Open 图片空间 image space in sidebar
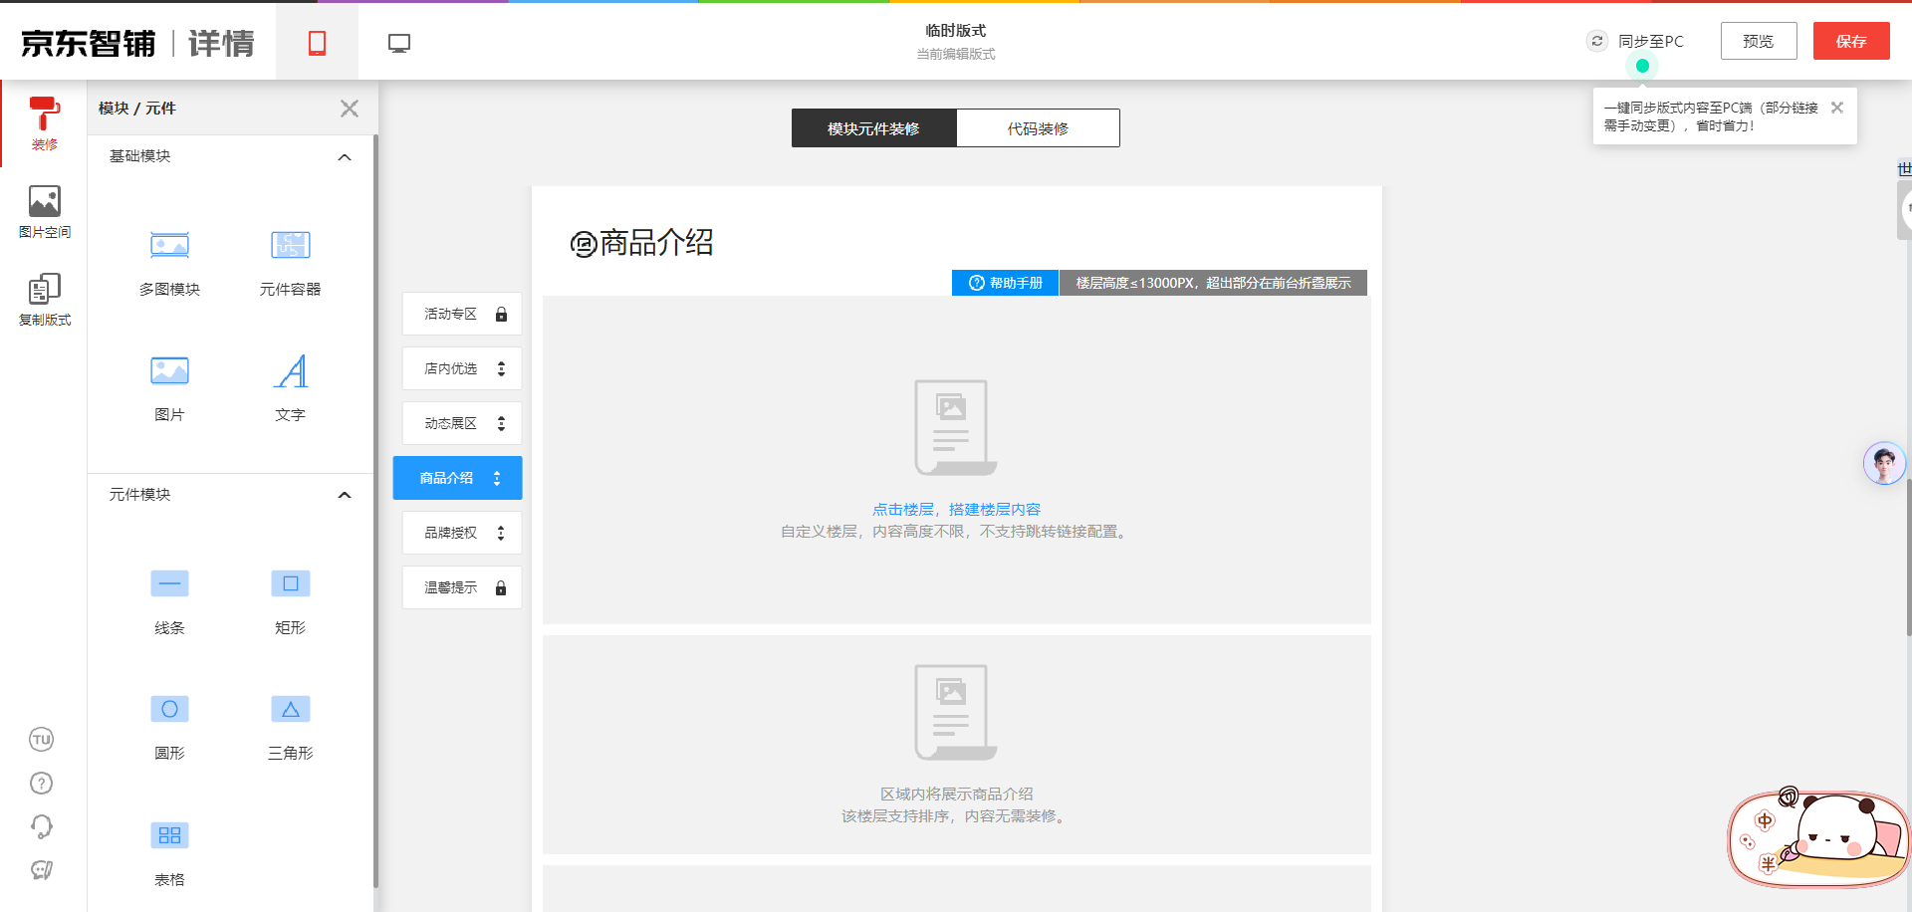Image resolution: width=1912 pixels, height=912 pixels. (x=44, y=211)
